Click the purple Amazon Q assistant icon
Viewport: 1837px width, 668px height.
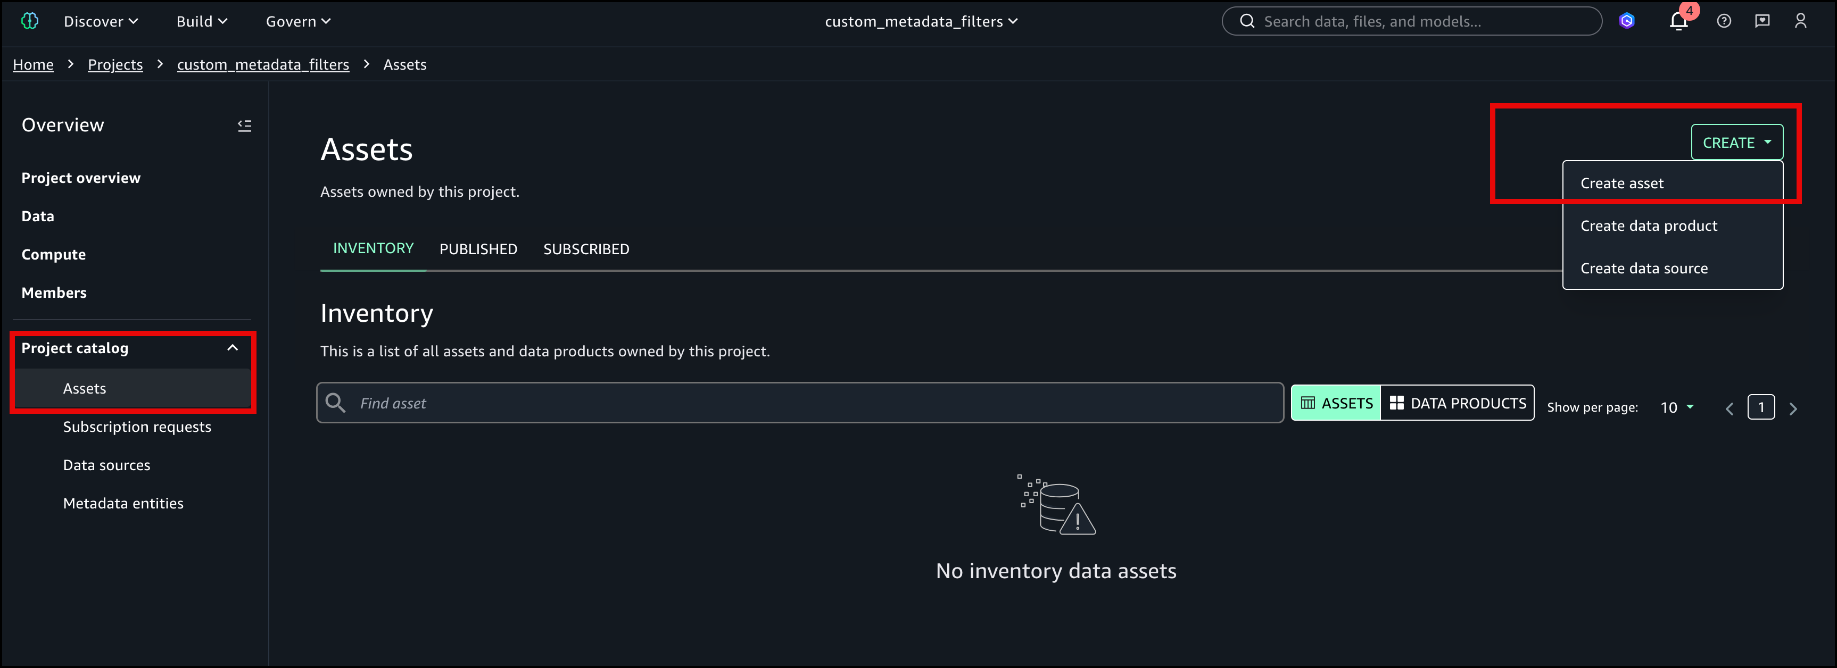pos(1627,21)
